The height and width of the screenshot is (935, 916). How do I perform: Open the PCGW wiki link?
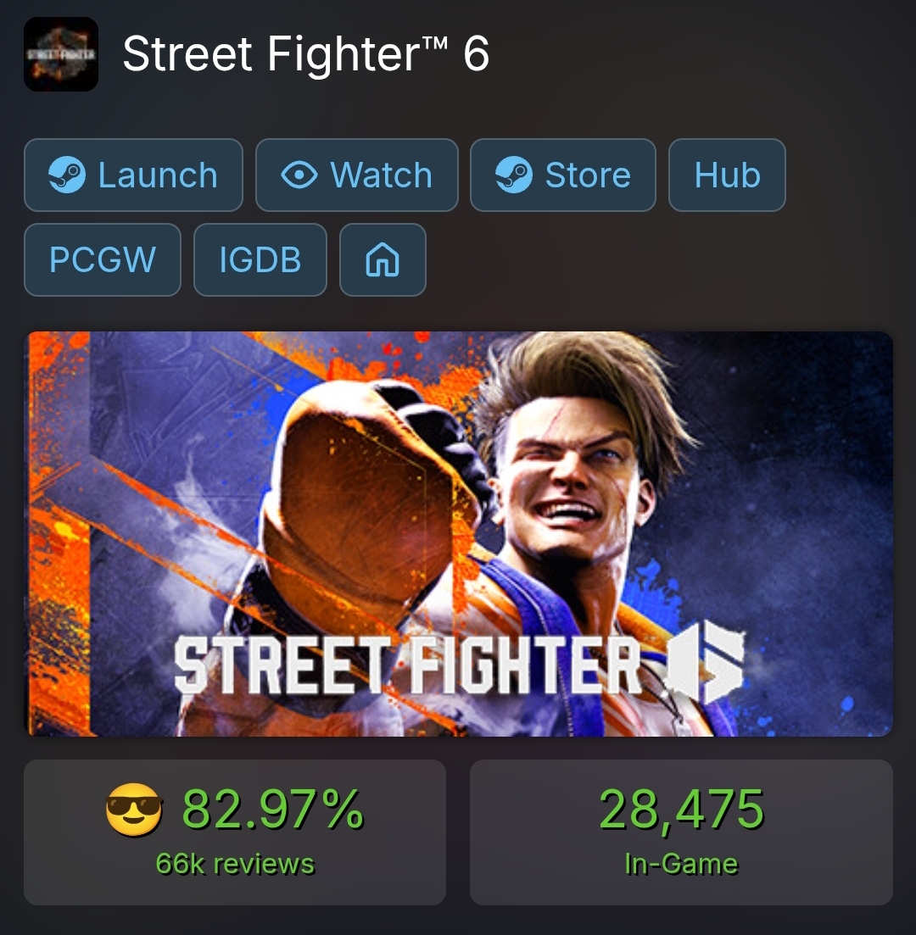pyautogui.click(x=102, y=260)
